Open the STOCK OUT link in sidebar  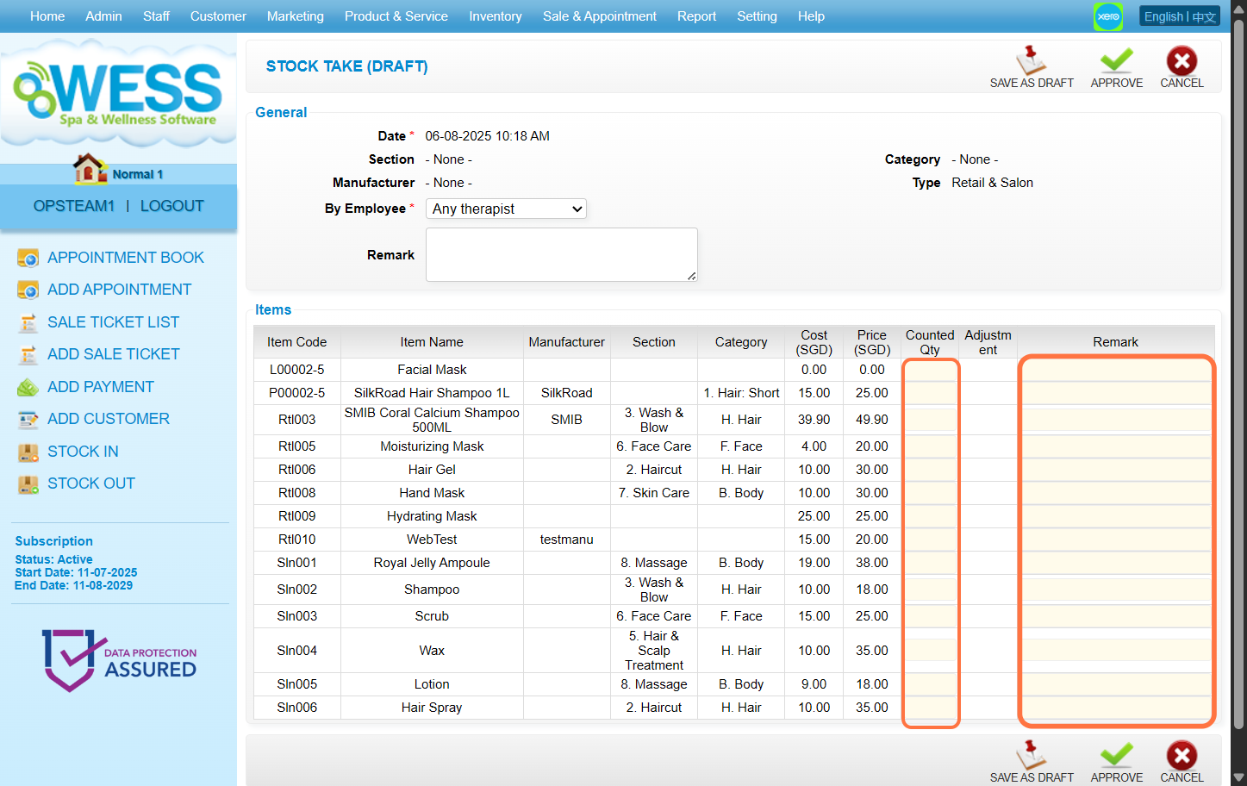pyautogui.click(x=91, y=483)
